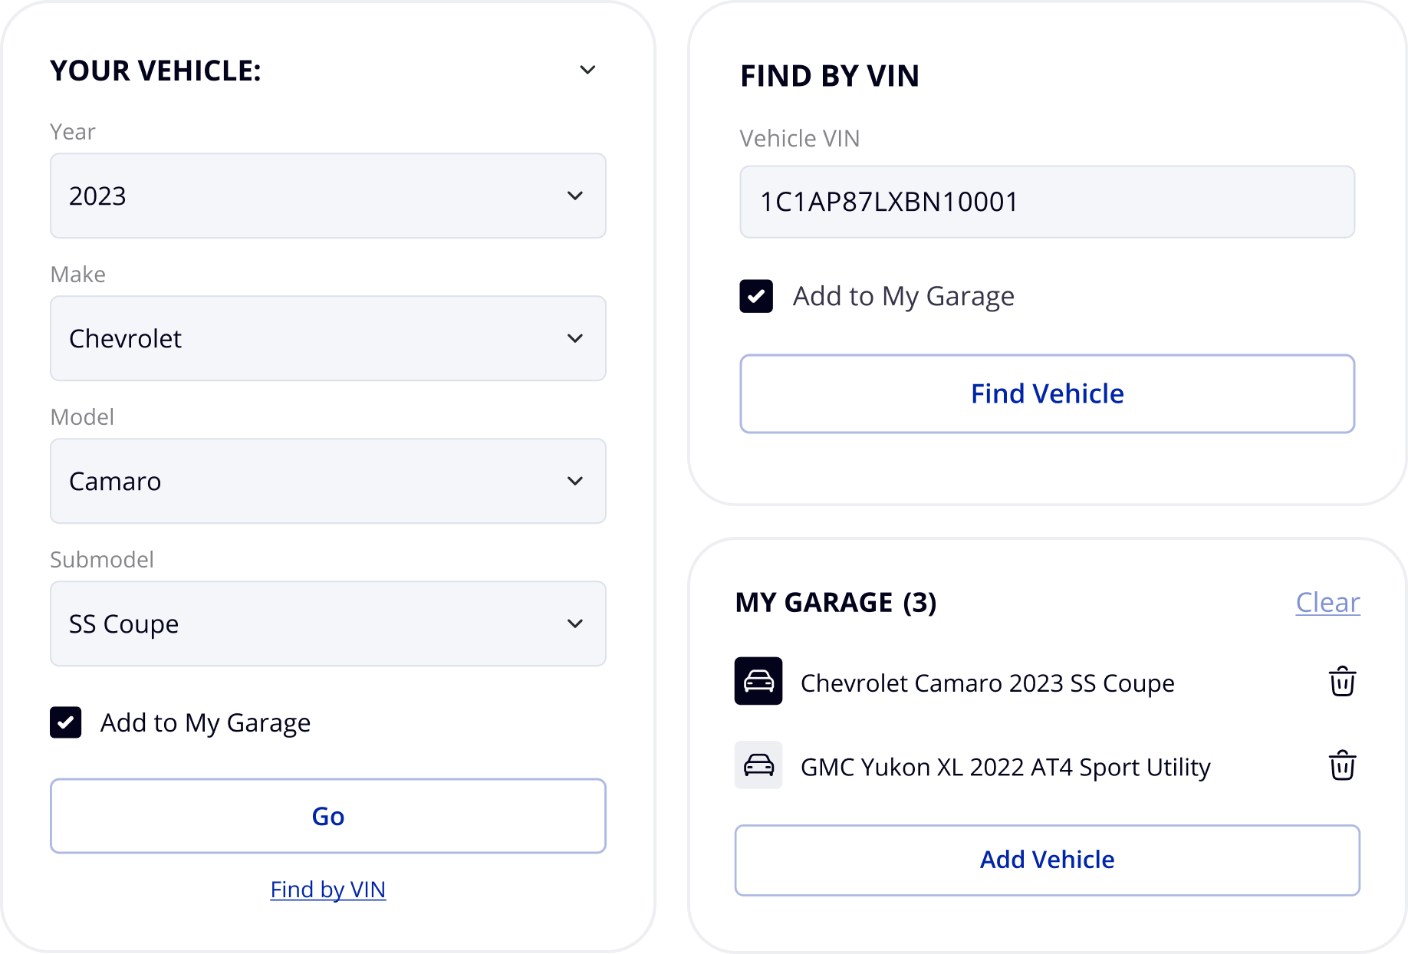Click the Go button
Screen dimensions: 1408x954
tap(328, 815)
